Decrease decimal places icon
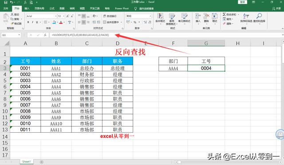The image size is (284, 165). point(150,22)
